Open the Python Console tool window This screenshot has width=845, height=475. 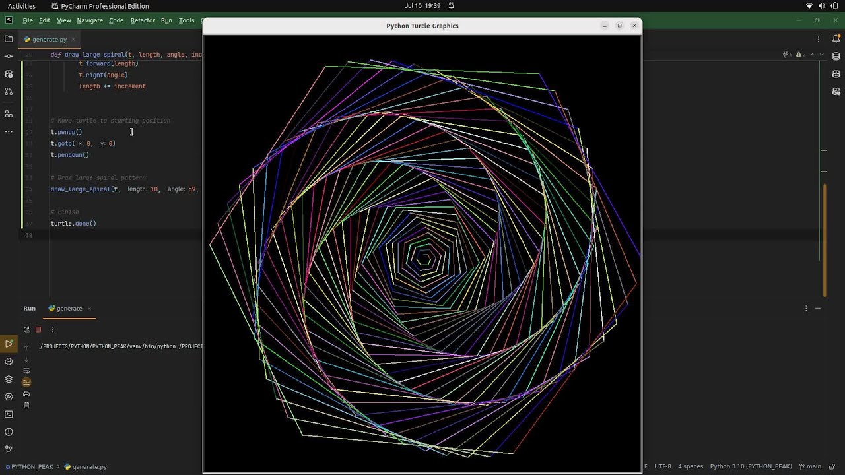click(x=9, y=362)
